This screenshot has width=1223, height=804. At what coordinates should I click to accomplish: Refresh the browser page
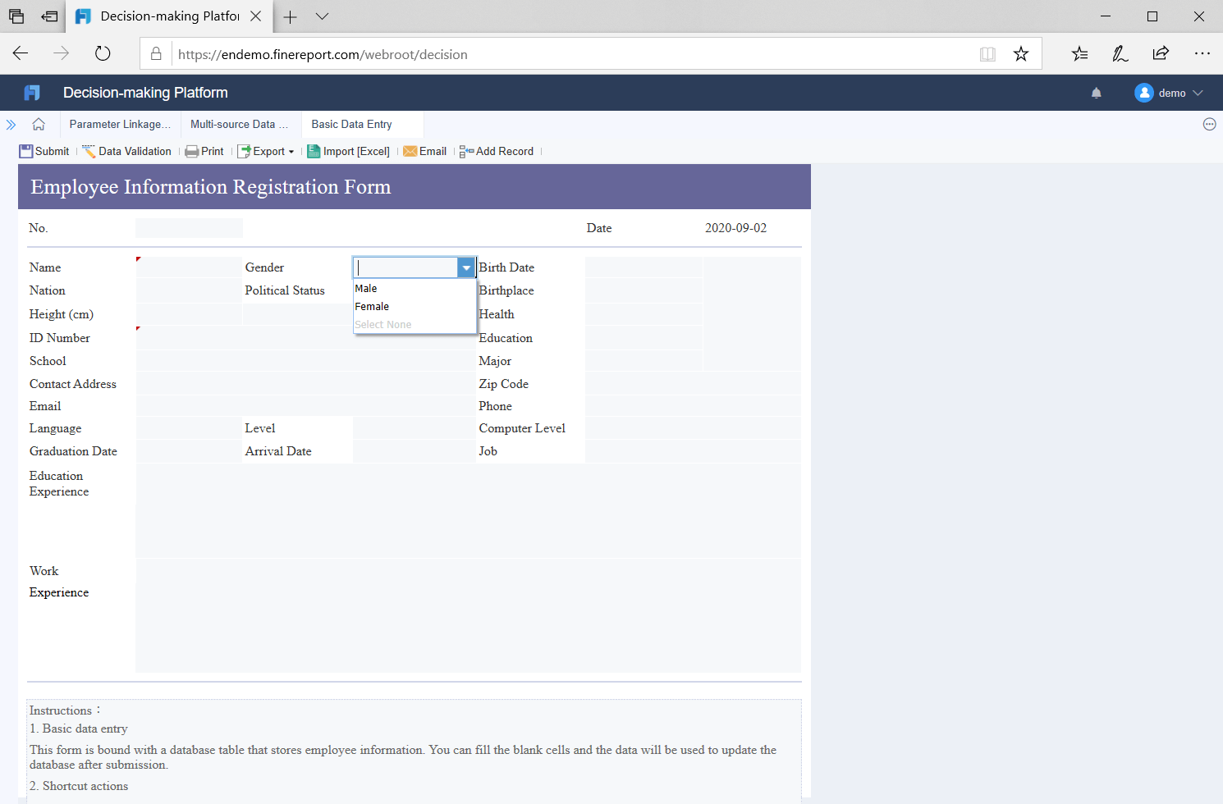point(103,54)
